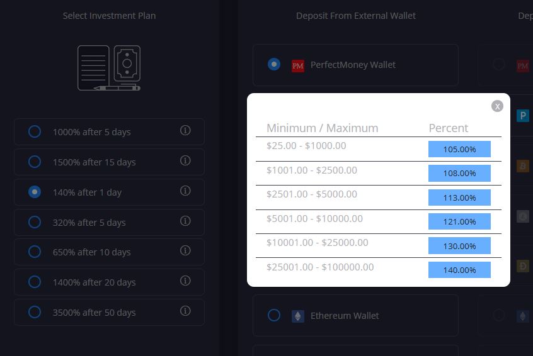Show info for 1000% after 5 days plan
533x356 pixels.
coord(185,130)
